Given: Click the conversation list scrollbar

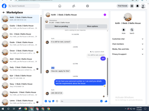Looking at the screenshot, I should [41, 45].
